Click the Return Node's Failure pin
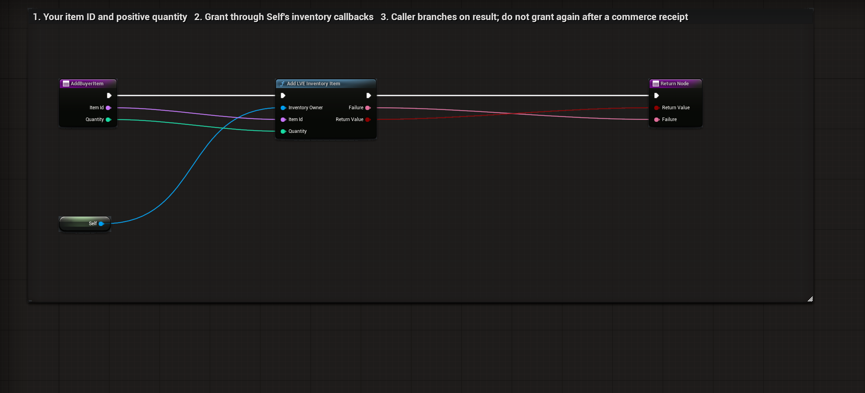Image resolution: width=865 pixels, height=393 pixels. click(x=657, y=119)
